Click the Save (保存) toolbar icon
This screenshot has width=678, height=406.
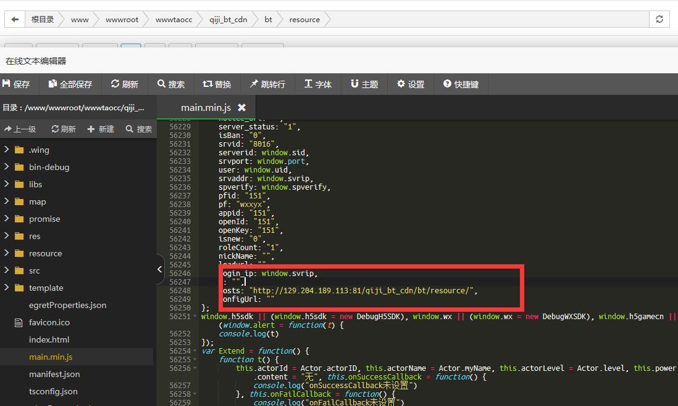[x=16, y=84]
